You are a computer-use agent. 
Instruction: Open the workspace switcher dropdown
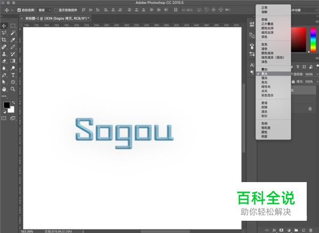coord(304,10)
